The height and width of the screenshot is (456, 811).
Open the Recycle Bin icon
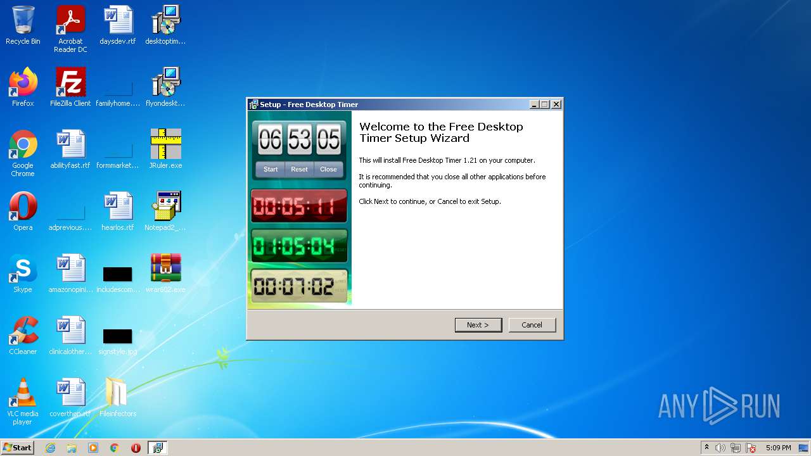[23, 25]
